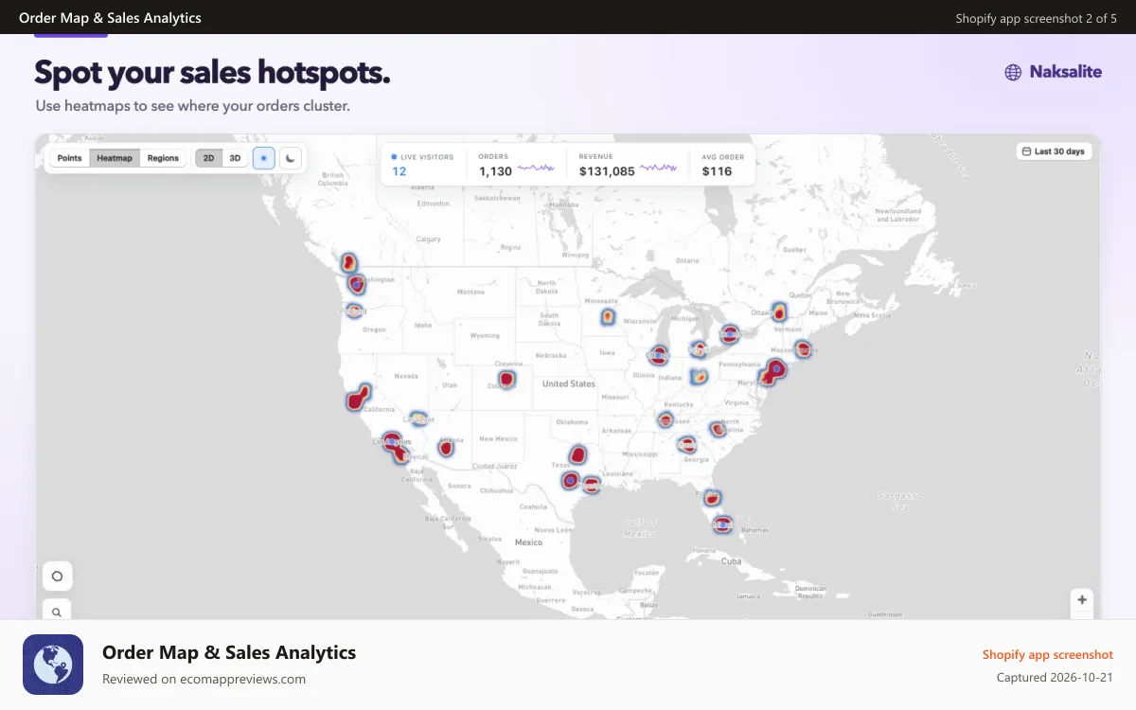Screen dimensions: 1136x710
Task: Click the Order Map app globe icon
Action: (53, 665)
